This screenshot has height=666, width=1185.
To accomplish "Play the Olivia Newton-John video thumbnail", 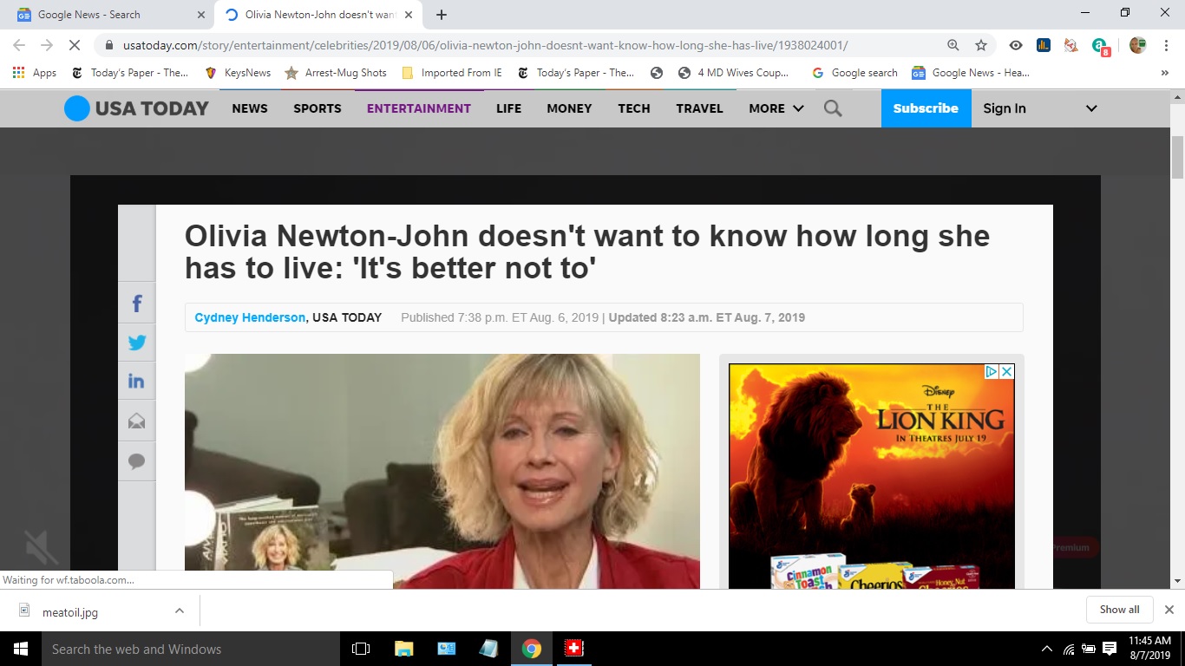I will [442, 471].
